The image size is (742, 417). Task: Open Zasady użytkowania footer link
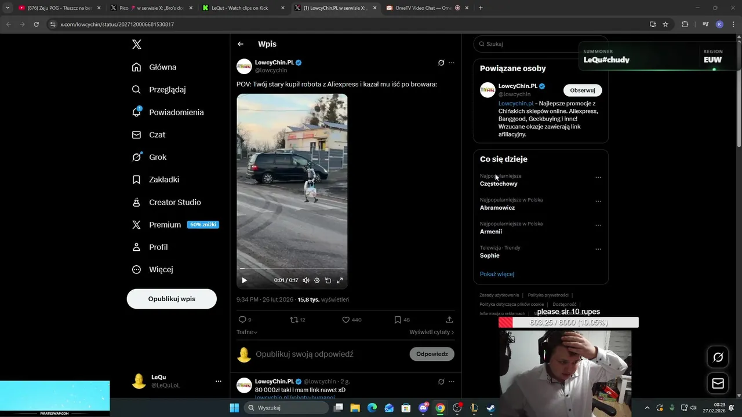click(x=499, y=295)
